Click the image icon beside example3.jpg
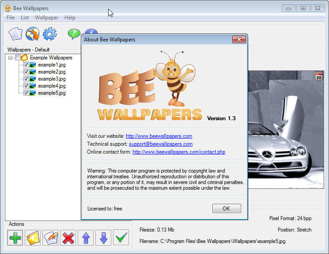This screenshot has height=254, width=329. pyautogui.click(x=33, y=79)
